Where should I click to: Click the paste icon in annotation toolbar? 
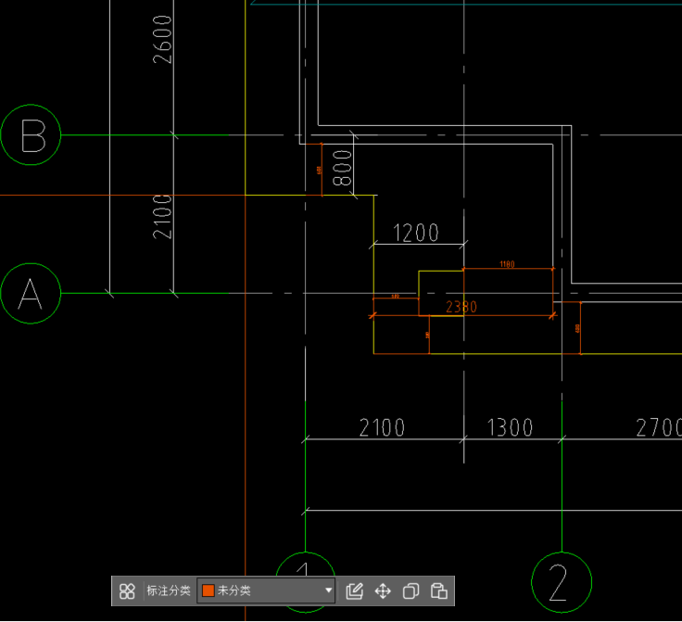439,591
